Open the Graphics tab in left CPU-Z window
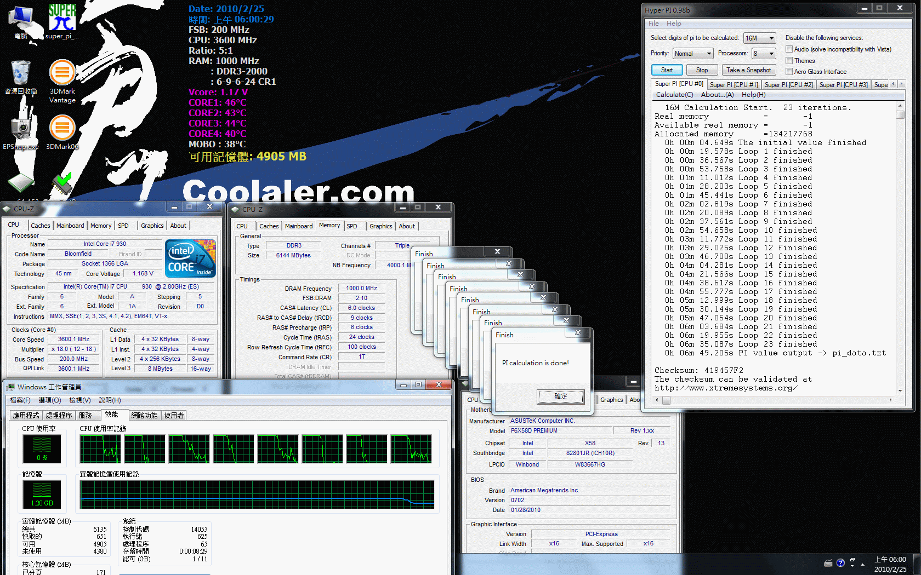Image resolution: width=921 pixels, height=575 pixels. 152,226
